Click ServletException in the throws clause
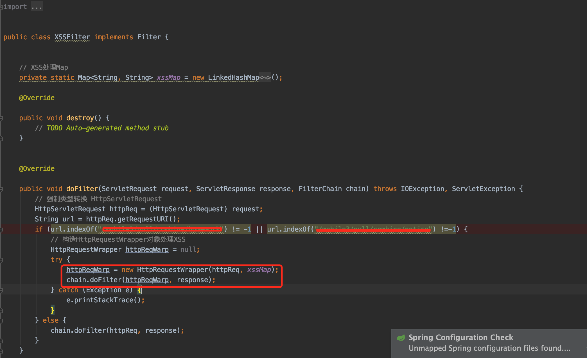The height and width of the screenshot is (358, 587). pos(483,189)
